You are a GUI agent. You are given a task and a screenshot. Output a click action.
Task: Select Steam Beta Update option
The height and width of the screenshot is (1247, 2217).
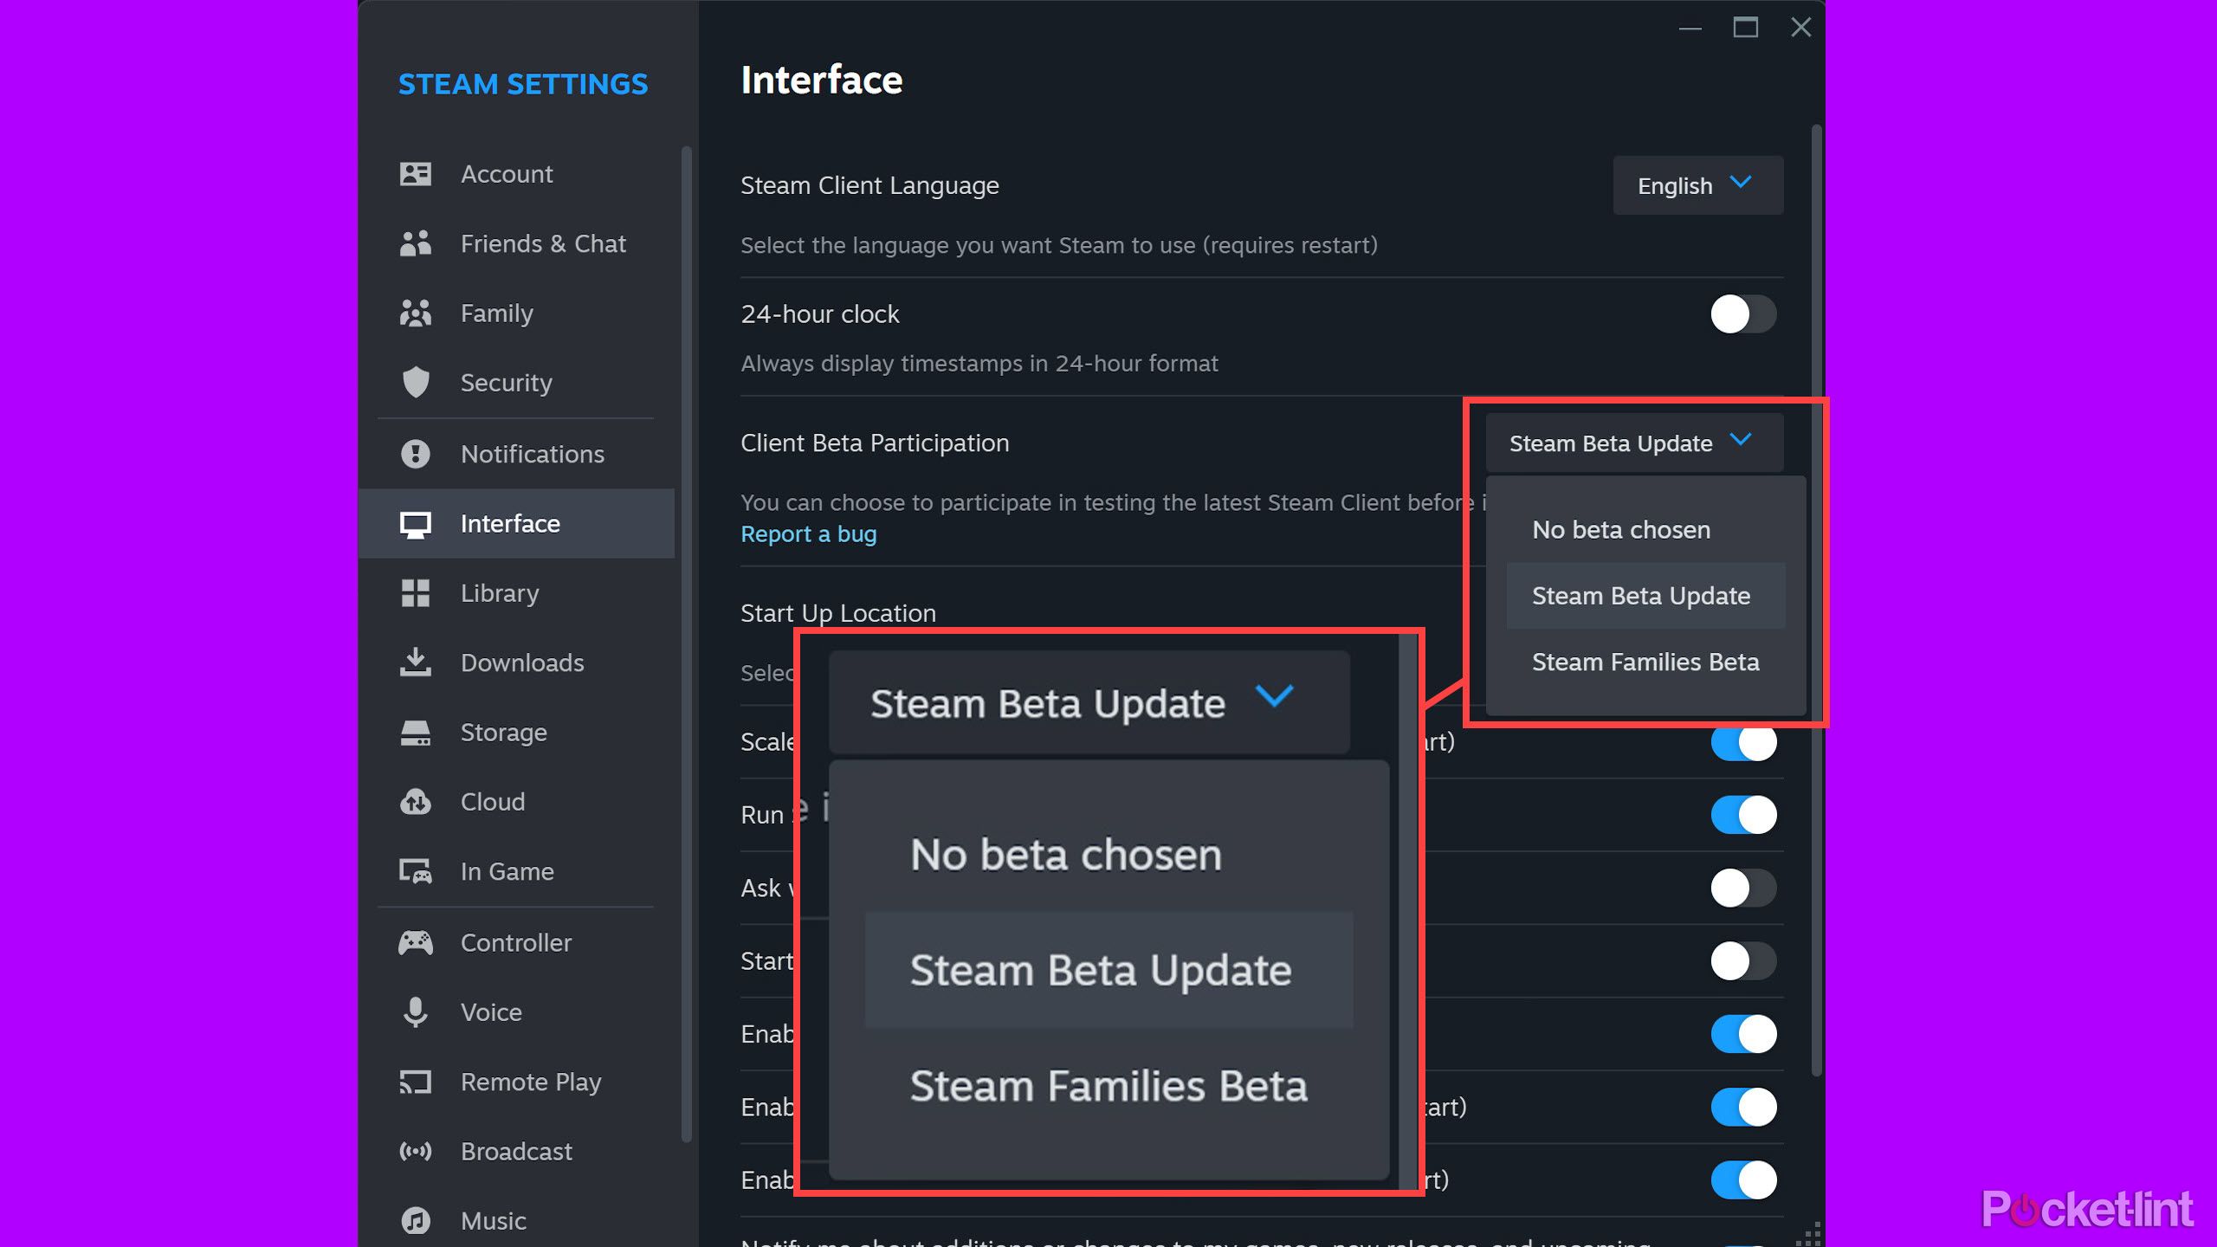pyautogui.click(x=1641, y=594)
